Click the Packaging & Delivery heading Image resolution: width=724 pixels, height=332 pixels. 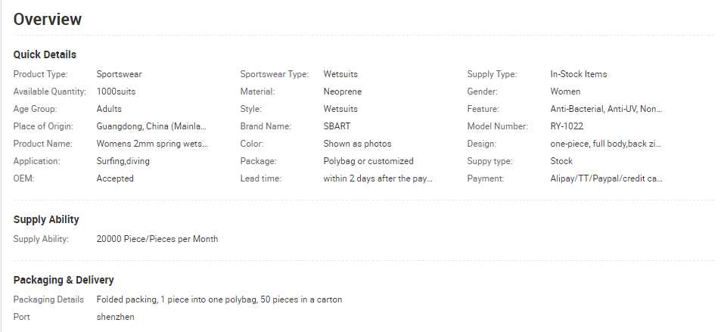click(64, 280)
